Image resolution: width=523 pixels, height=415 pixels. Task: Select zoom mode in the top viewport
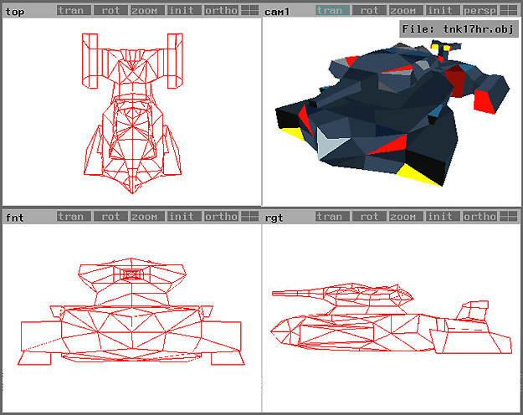tap(147, 10)
